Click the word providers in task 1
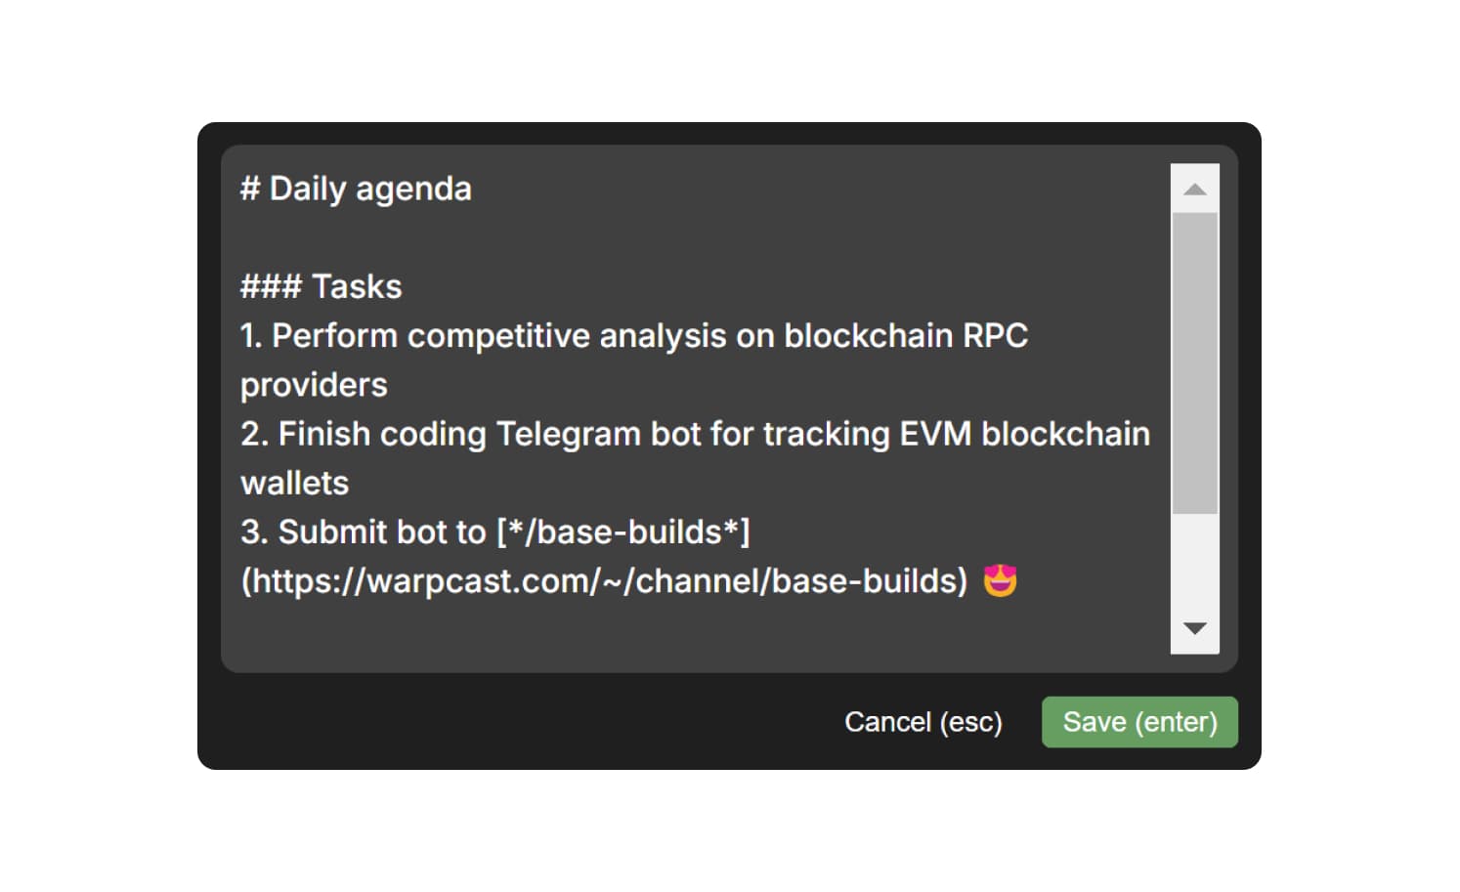1460x892 pixels. tap(313, 384)
